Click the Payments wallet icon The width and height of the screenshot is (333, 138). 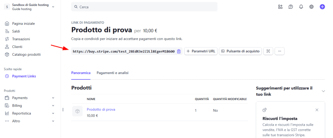pos(7,98)
